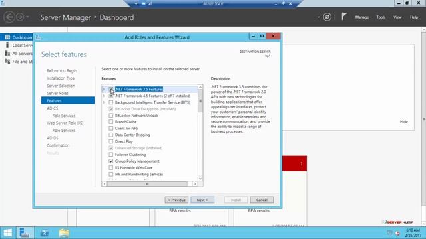Enable Failover Clustering checkbox
The width and height of the screenshot is (426, 239).
tap(111, 155)
